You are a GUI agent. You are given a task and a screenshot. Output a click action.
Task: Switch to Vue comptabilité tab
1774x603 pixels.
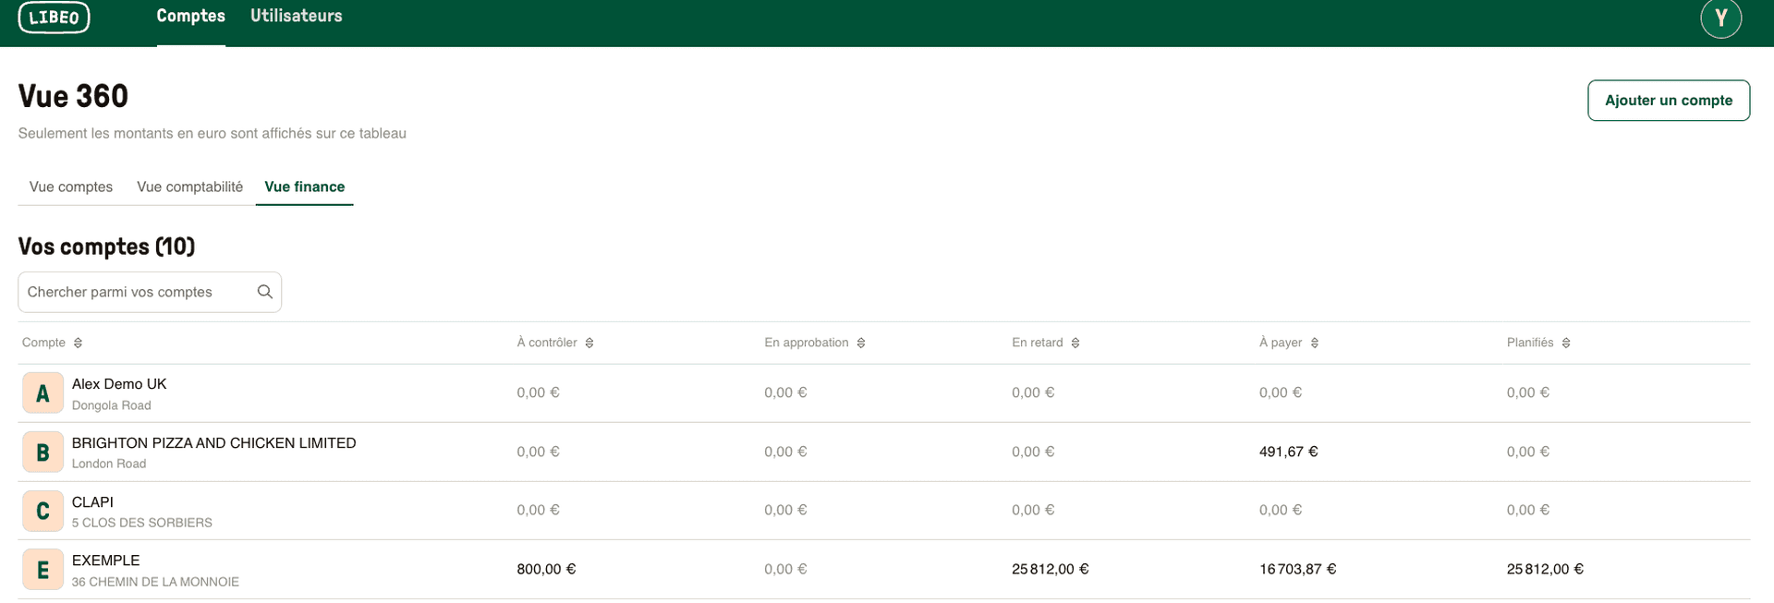190,187
